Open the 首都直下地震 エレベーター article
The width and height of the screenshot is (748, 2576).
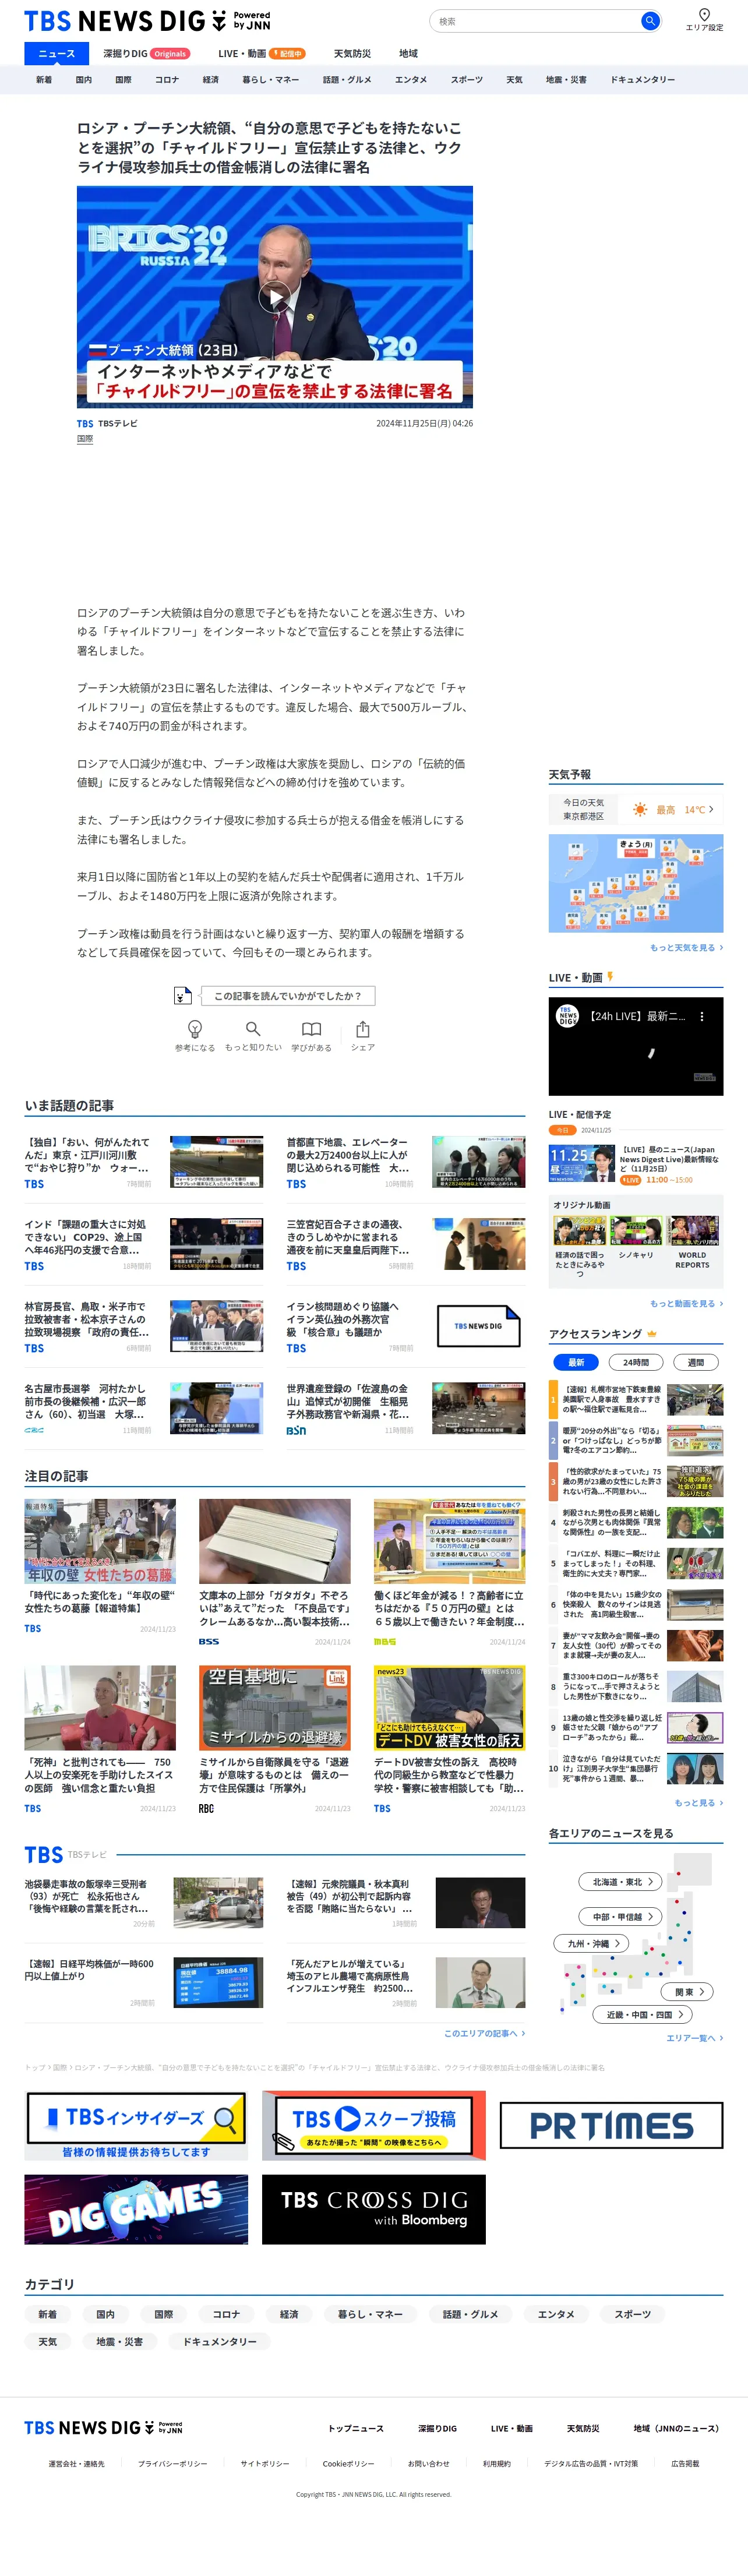406,1161
